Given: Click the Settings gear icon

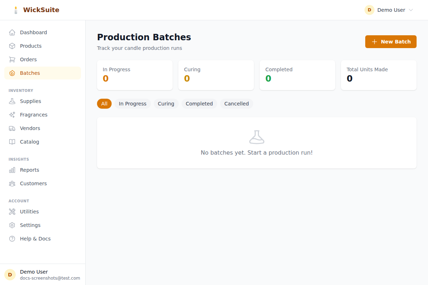Looking at the screenshot, I should pos(12,225).
